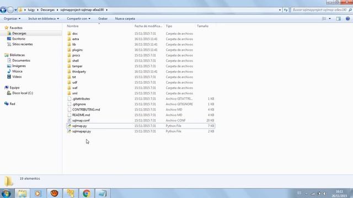Select the lib folder icon
Viewport: 353px width, 198px height.
(69, 44)
